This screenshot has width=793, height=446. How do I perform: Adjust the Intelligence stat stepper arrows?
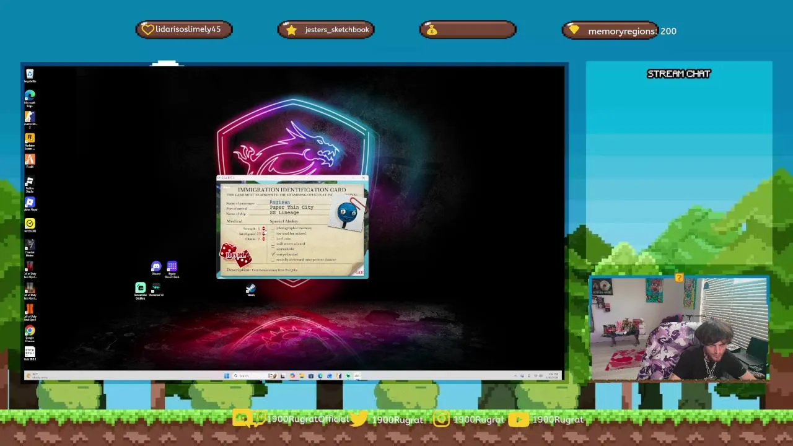point(263,234)
